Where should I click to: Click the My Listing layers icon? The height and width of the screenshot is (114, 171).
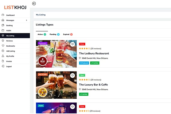click(x=3, y=35)
